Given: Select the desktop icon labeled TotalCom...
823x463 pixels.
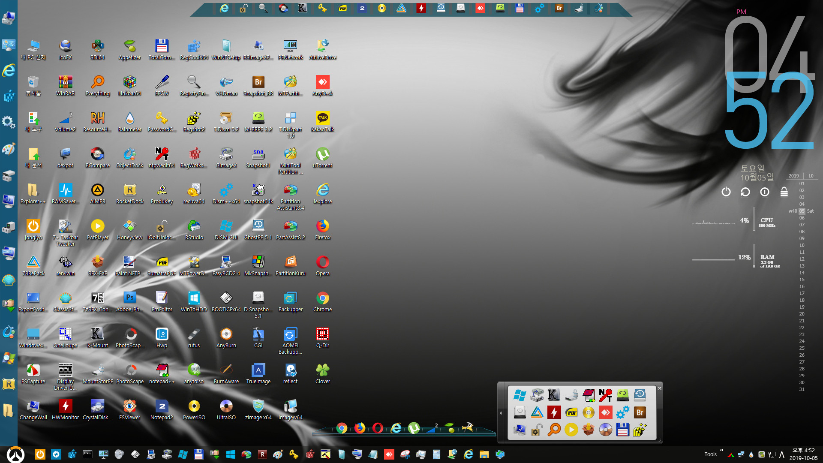Looking at the screenshot, I should coord(162,49).
